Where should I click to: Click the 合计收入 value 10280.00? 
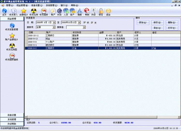(x=66, y=123)
